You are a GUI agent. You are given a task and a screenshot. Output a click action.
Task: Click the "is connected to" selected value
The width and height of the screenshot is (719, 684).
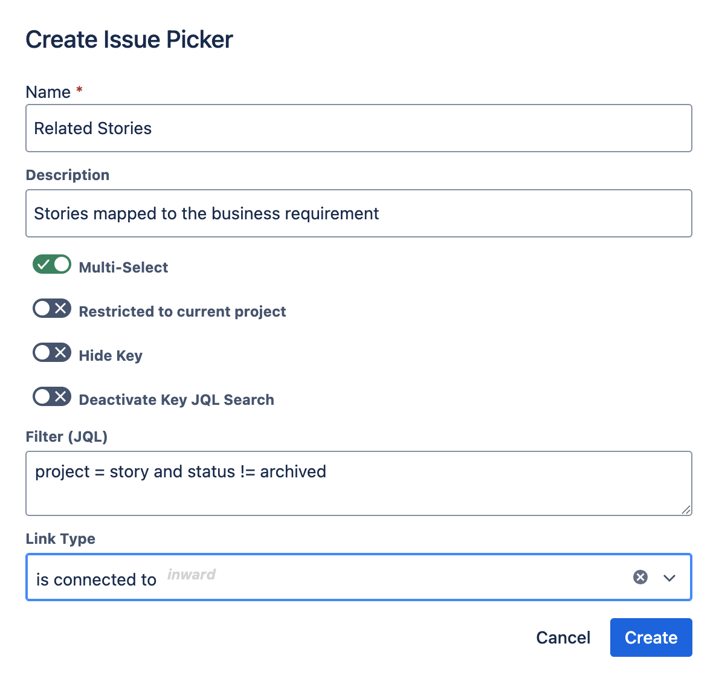pos(96,579)
